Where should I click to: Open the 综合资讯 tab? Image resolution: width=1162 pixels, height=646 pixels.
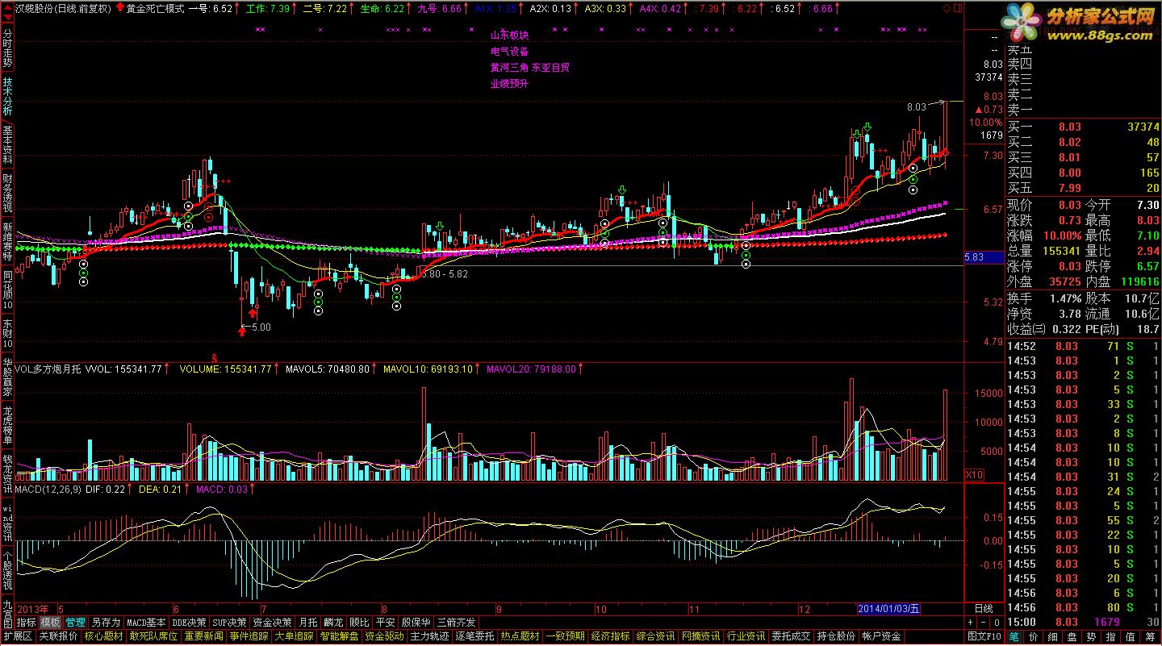point(655,636)
